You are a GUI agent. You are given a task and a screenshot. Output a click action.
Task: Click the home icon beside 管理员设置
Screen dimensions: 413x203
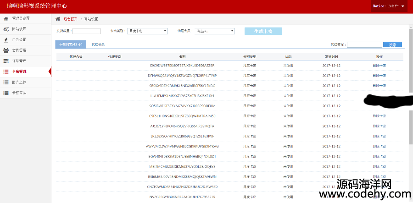pyautogui.click(x=6, y=18)
